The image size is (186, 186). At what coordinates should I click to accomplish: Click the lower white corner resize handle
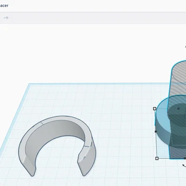(x=157, y=158)
